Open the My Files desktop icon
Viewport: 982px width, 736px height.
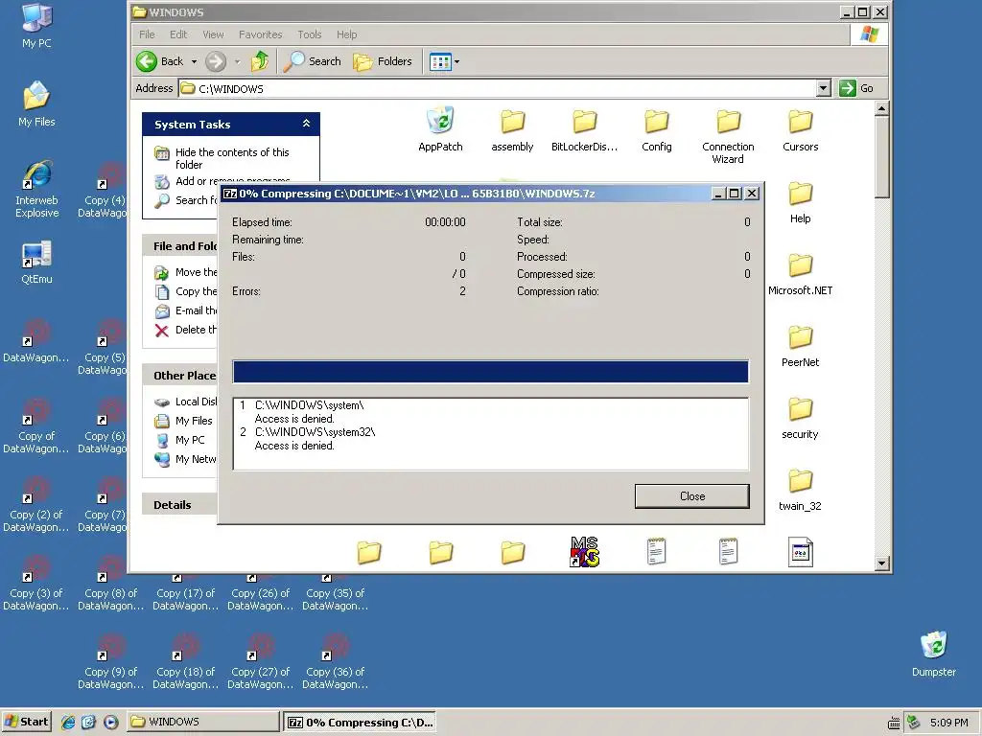(x=36, y=103)
